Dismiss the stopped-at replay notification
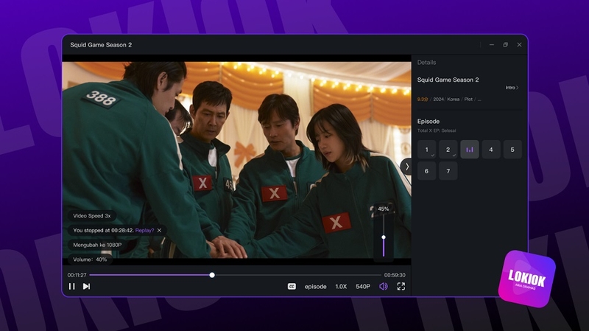The height and width of the screenshot is (331, 589). tap(159, 230)
